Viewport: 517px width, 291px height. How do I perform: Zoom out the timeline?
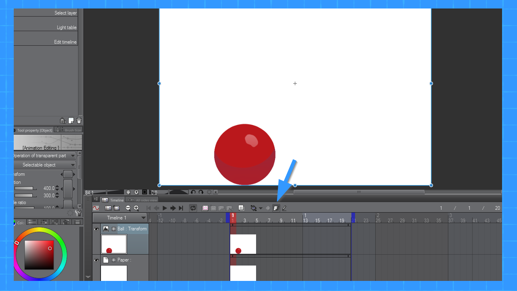tap(128, 208)
